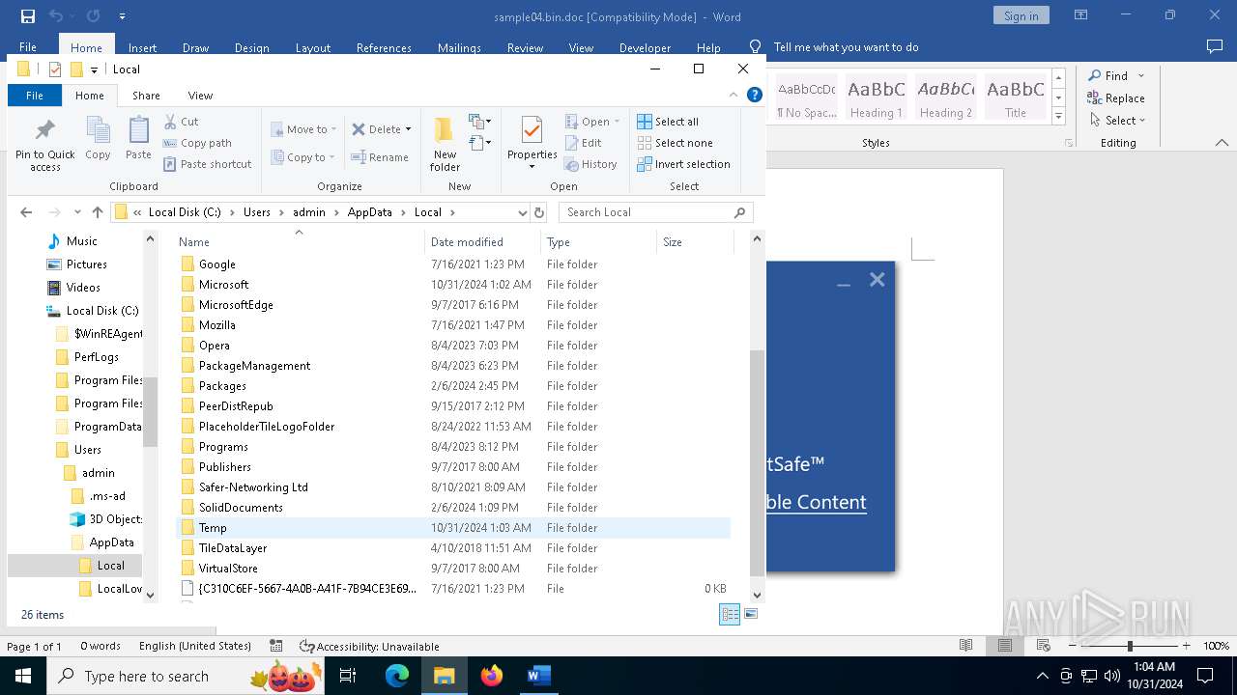Open the Delete dropdown arrow
Image resolution: width=1237 pixels, height=695 pixels.
point(408,129)
